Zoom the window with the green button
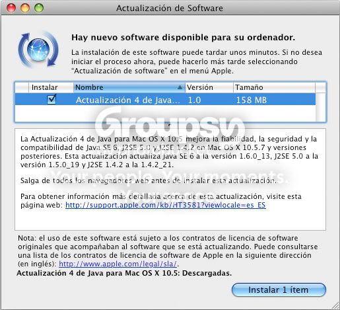340x310 pixels. tap(39, 8)
